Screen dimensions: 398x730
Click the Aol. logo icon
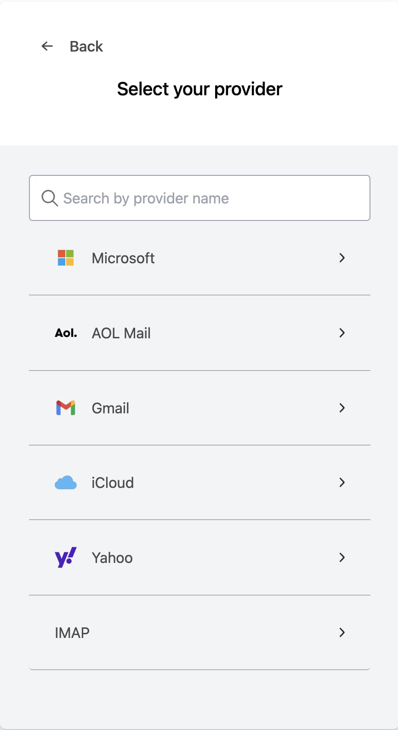[x=66, y=333]
